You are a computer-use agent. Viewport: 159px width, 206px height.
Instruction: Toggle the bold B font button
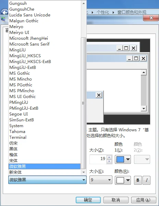coord(138,180)
